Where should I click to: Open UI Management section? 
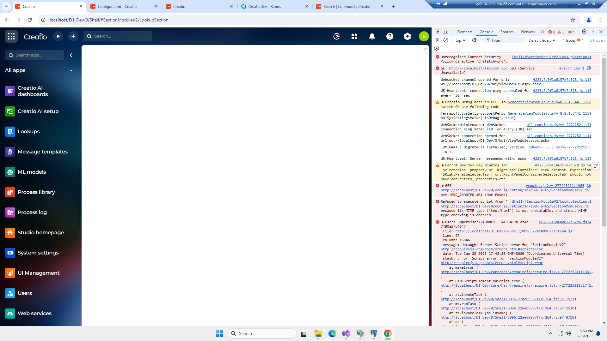pos(40,273)
